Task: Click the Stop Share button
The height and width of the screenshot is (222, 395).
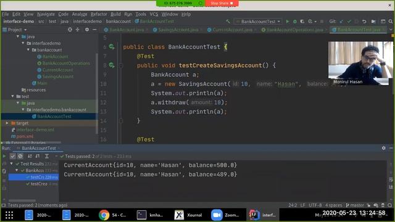Action: (x=222, y=3)
